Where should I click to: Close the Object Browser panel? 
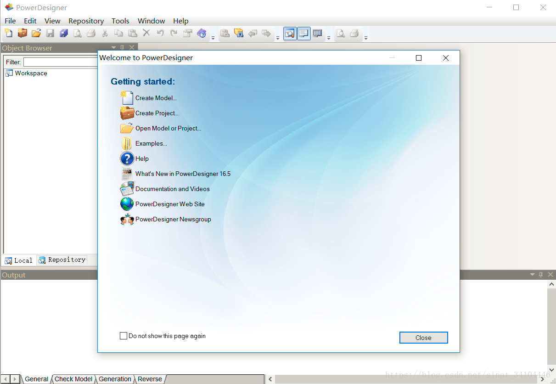click(132, 47)
